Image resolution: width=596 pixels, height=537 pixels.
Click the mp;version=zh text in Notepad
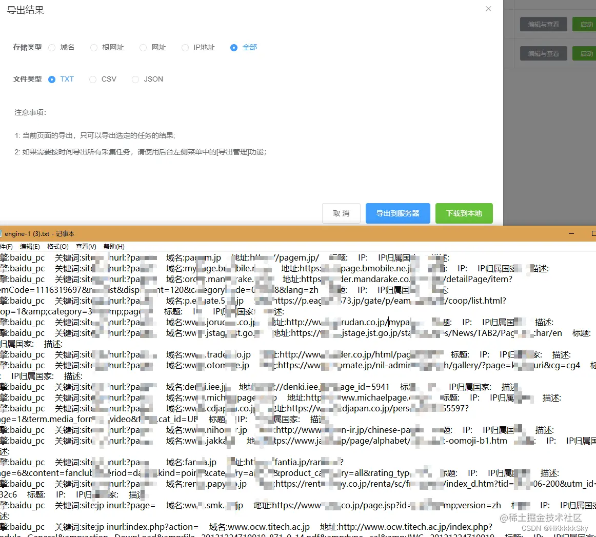472,505
